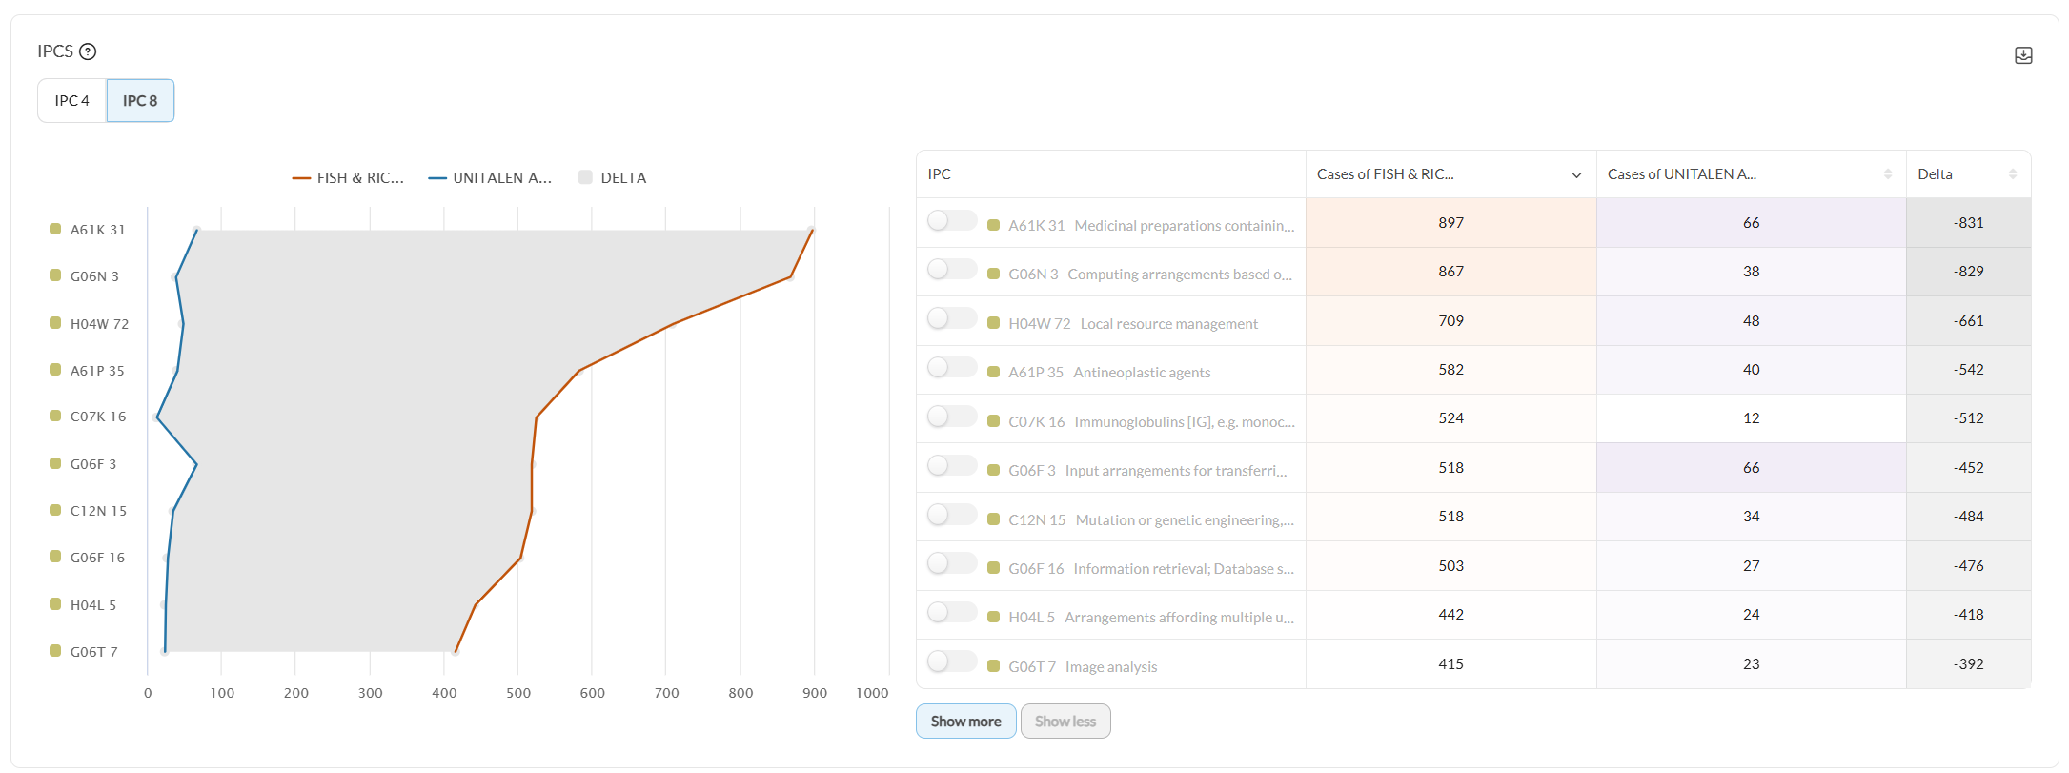
Task: Select the IPC 8 tab
Action: coord(140,100)
